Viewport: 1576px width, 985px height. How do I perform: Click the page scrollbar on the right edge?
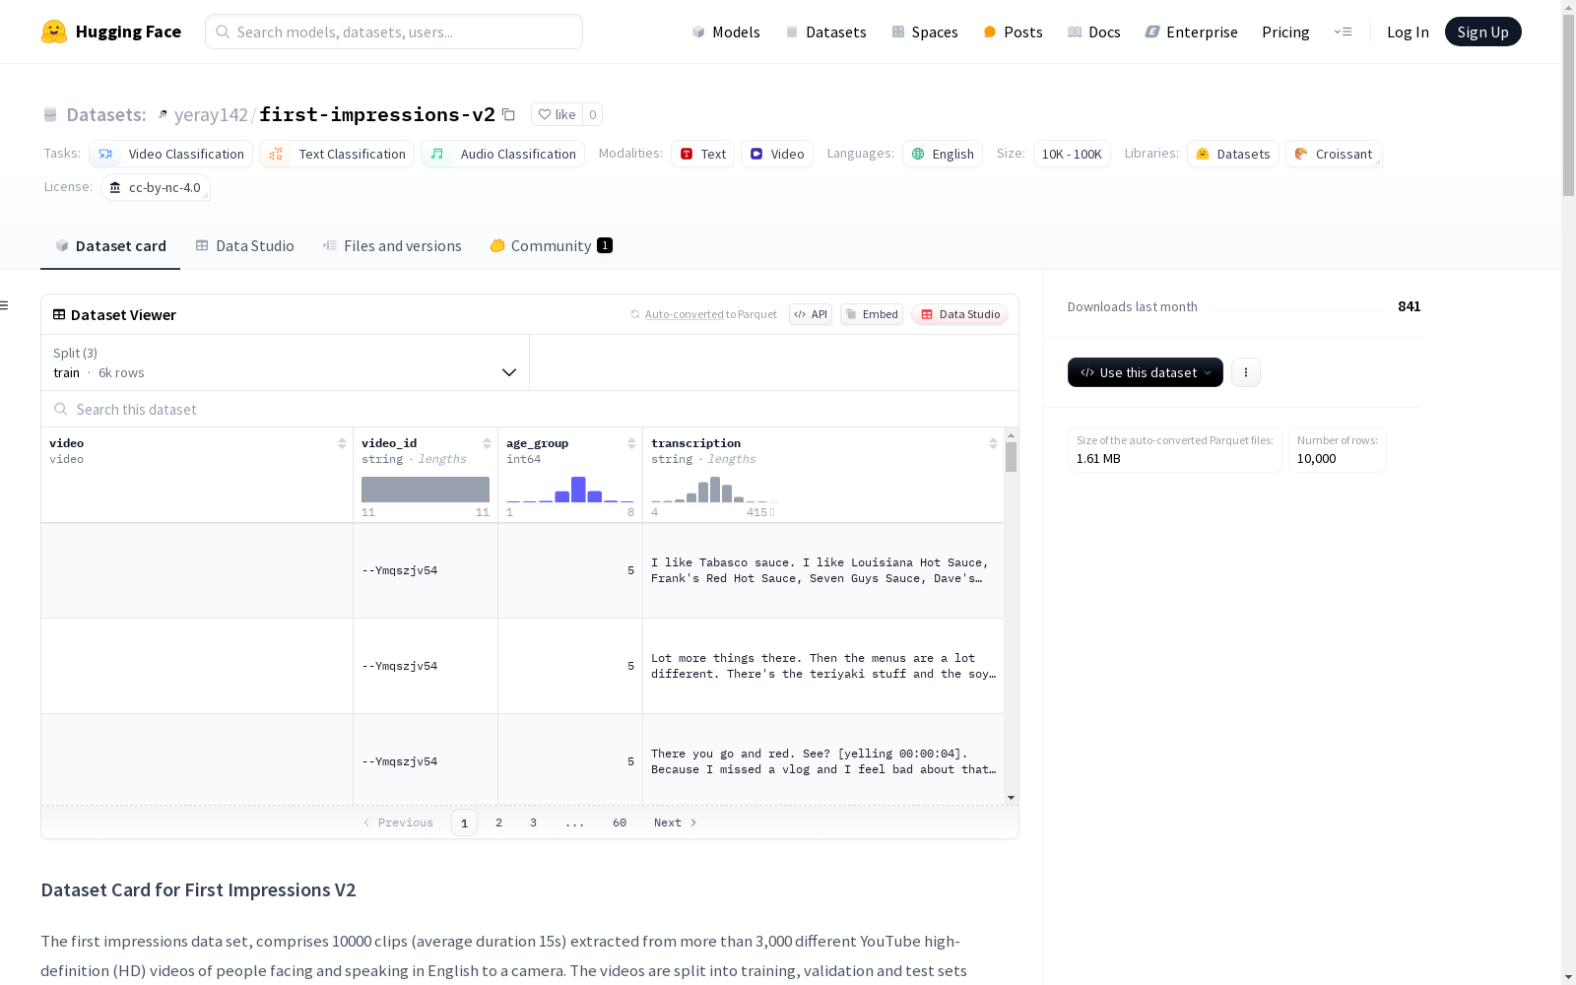pos(1568,103)
